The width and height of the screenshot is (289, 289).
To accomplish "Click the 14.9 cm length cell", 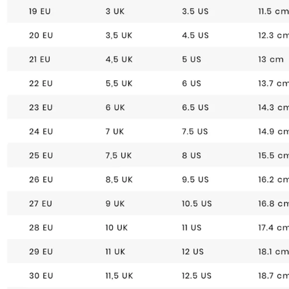I will click(x=274, y=132).
